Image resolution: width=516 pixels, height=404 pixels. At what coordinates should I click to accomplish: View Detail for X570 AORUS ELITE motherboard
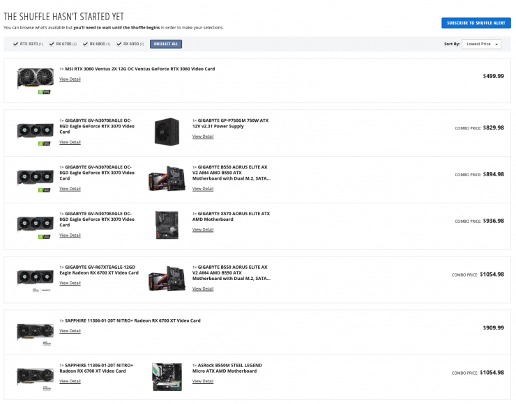click(203, 230)
